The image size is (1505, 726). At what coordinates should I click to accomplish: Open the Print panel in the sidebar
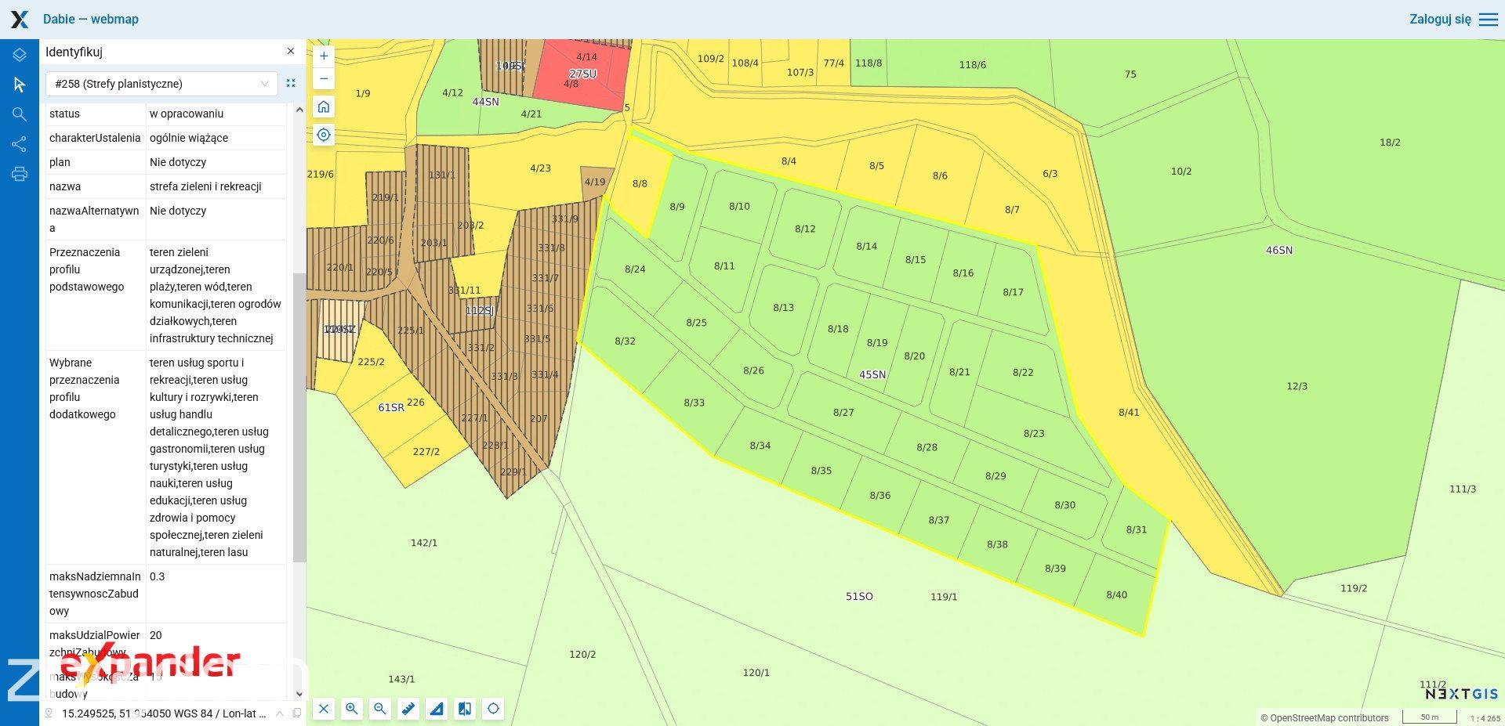(20, 174)
